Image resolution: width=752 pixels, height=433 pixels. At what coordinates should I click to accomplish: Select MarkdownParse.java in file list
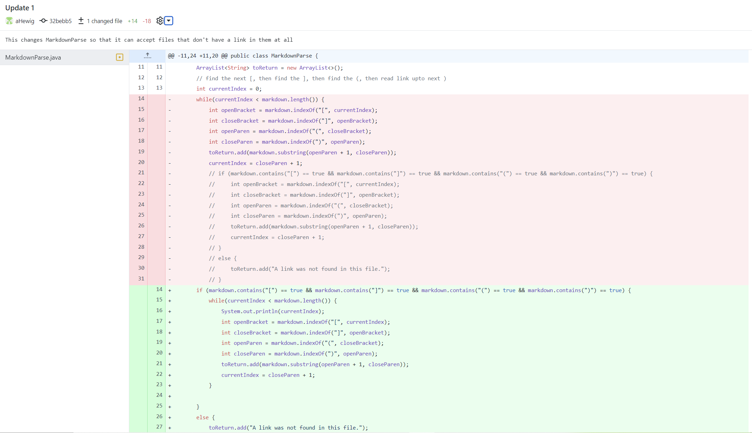coord(33,58)
